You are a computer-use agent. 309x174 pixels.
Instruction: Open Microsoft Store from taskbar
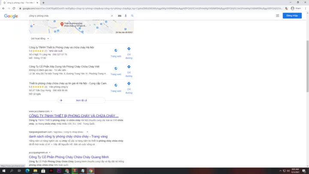43,171
